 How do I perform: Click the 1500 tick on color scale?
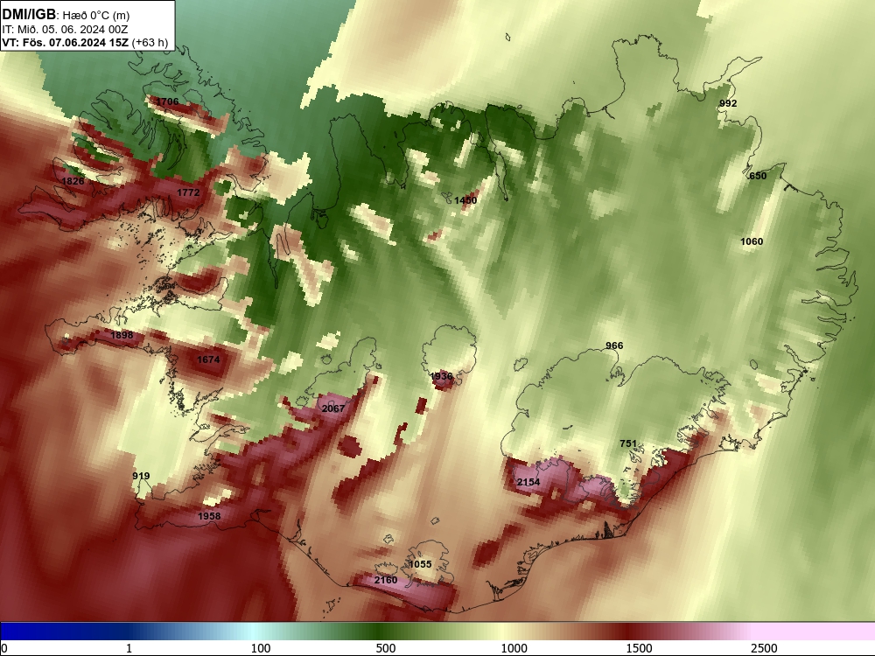click(x=639, y=648)
